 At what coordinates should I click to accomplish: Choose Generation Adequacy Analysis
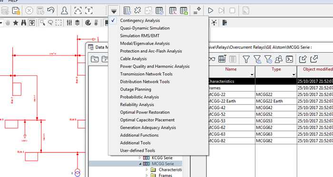point(148,128)
